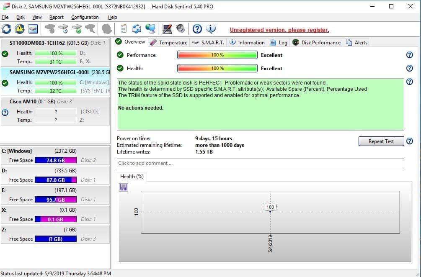Switch to the Information tab
Image resolution: width=421 pixels, height=277 pixels.
[x=247, y=42]
